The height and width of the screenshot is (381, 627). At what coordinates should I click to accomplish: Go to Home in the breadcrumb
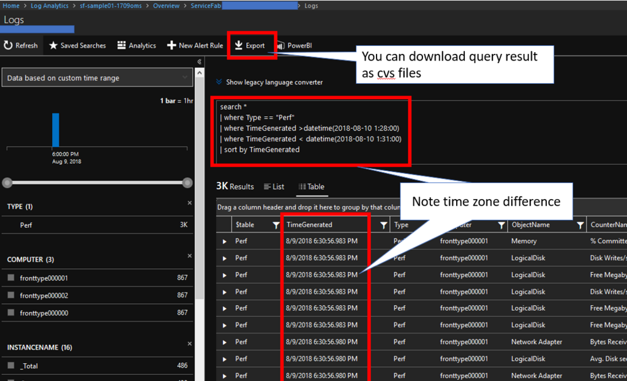[11, 6]
